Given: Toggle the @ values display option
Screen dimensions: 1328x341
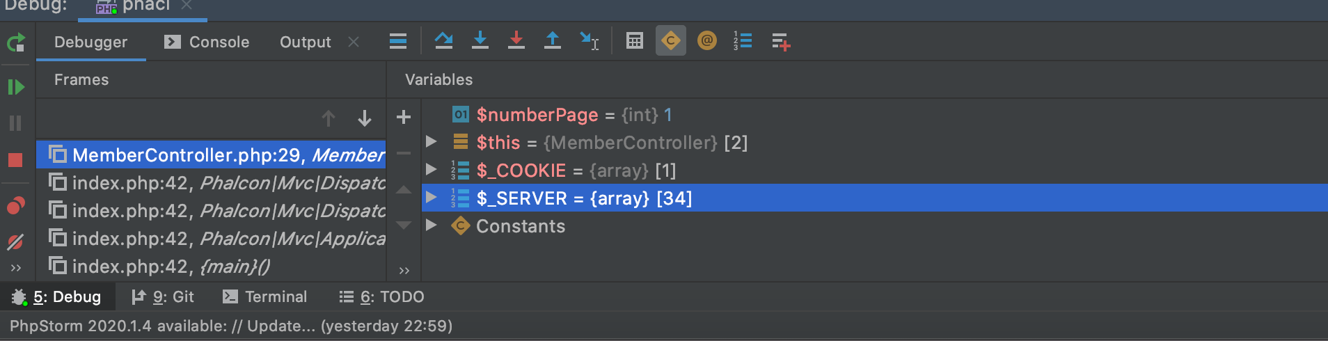Looking at the screenshot, I should (707, 40).
